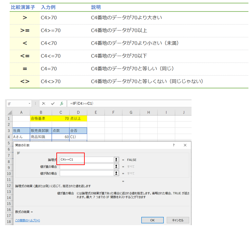Select the row 1 header

point(9,119)
